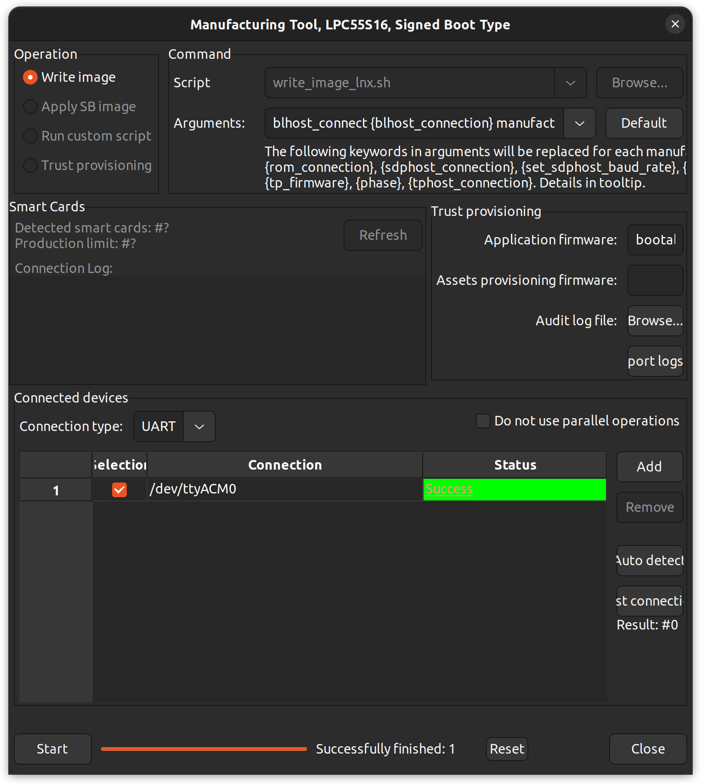Viewport: 701px width, 783px height.
Task: Click the Reset button
Action: pos(507,749)
